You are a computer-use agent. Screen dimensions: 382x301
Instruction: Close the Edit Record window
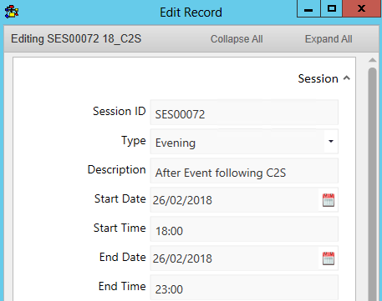coord(361,8)
